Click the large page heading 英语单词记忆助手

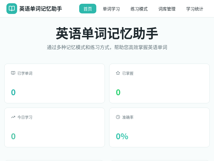(x=107, y=34)
